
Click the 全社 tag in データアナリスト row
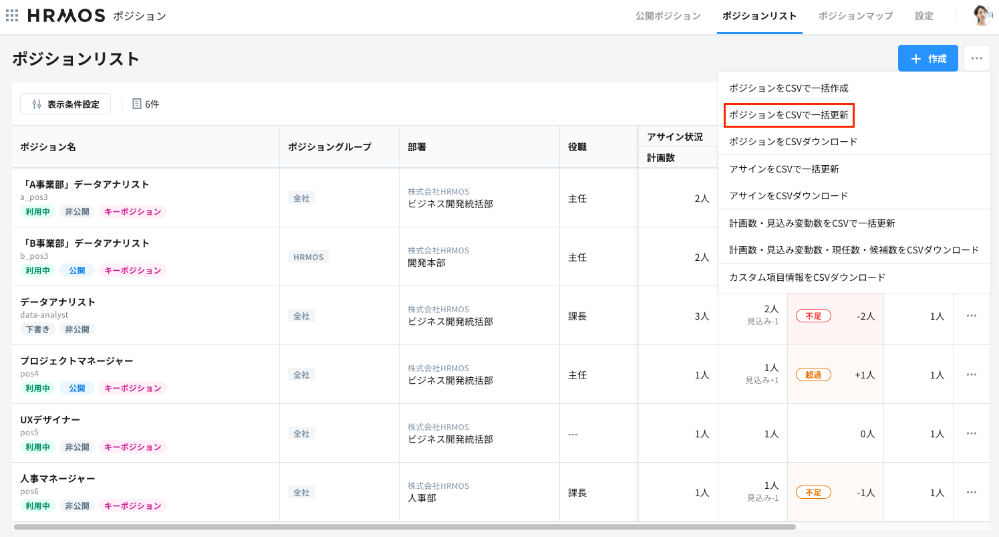click(x=302, y=316)
